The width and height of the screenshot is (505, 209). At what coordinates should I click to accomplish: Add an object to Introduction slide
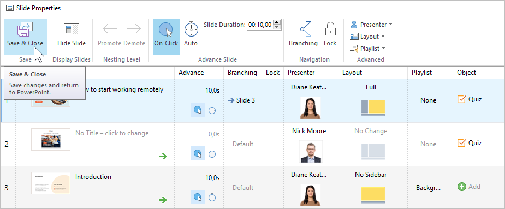click(469, 187)
